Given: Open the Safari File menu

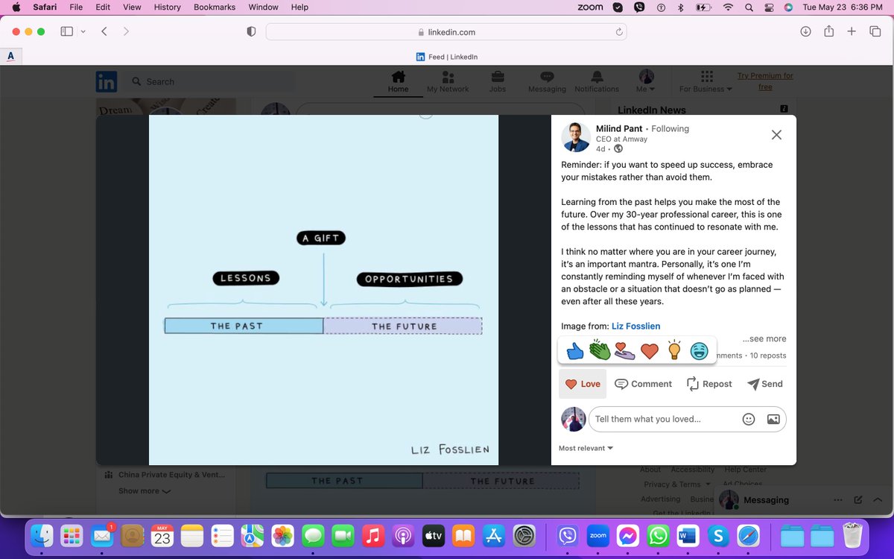Looking at the screenshot, I should point(76,7).
